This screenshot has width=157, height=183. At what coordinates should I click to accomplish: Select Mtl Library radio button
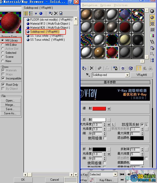point(3,40)
